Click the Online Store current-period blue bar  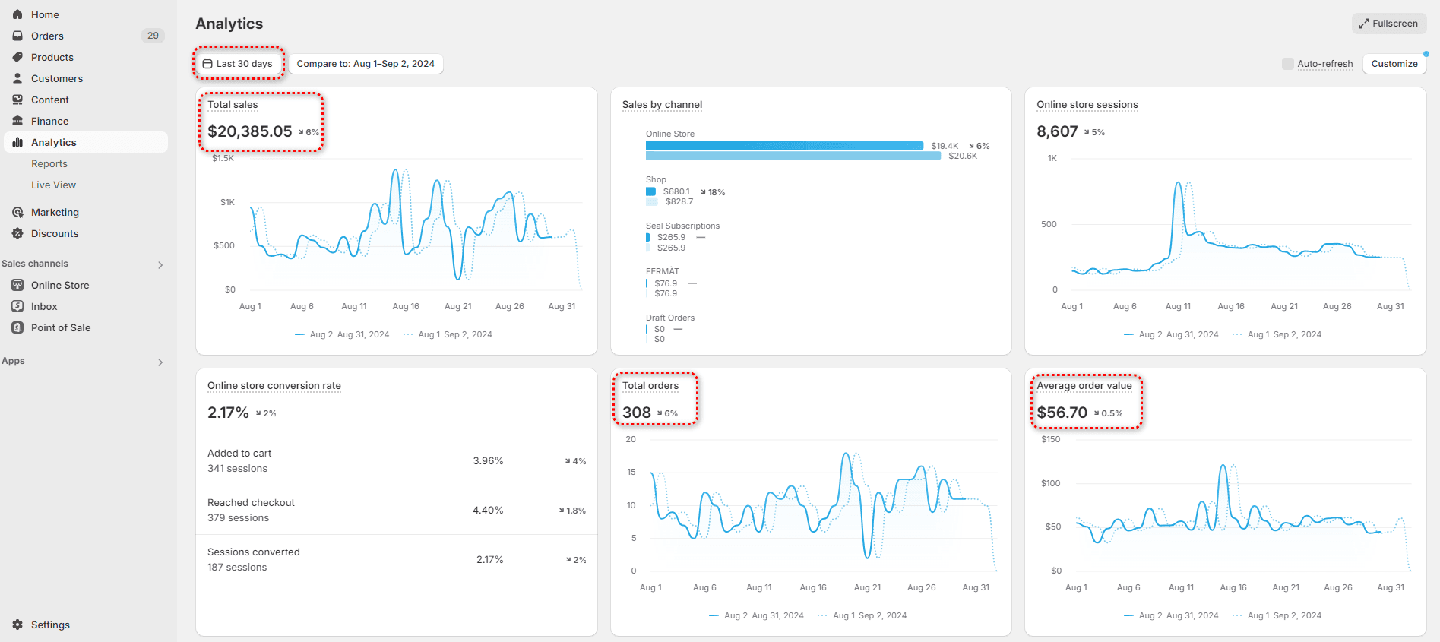(x=784, y=145)
